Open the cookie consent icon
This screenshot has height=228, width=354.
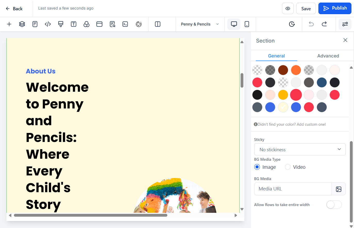click(139, 24)
